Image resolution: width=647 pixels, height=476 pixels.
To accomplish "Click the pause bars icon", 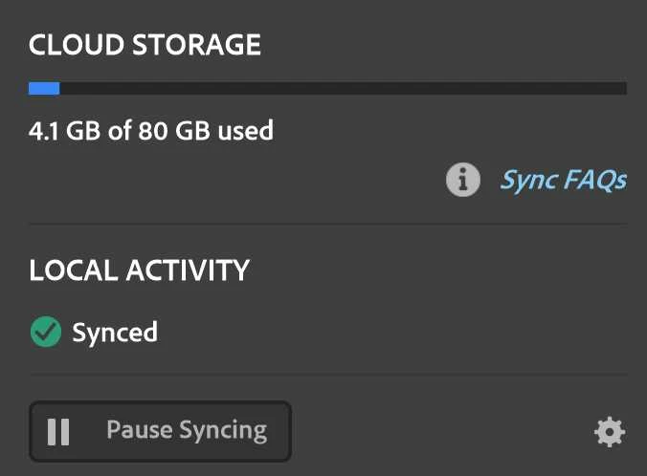I will pyautogui.click(x=58, y=432).
